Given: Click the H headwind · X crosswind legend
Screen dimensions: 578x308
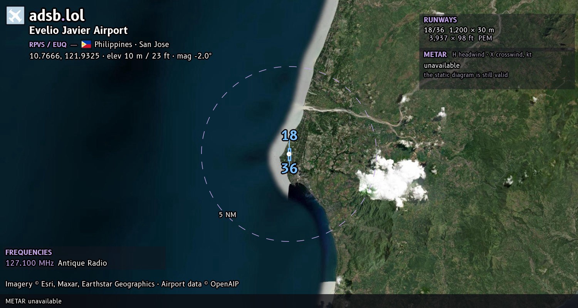Looking at the screenshot, I should 492,55.
